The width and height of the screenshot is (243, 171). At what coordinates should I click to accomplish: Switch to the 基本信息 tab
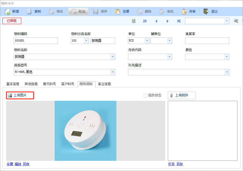click(x=13, y=84)
